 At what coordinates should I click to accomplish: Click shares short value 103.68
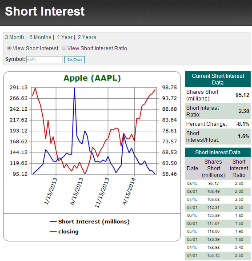coord(213,200)
